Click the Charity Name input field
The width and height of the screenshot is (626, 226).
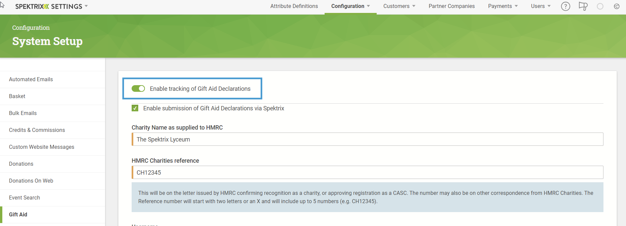coord(367,139)
